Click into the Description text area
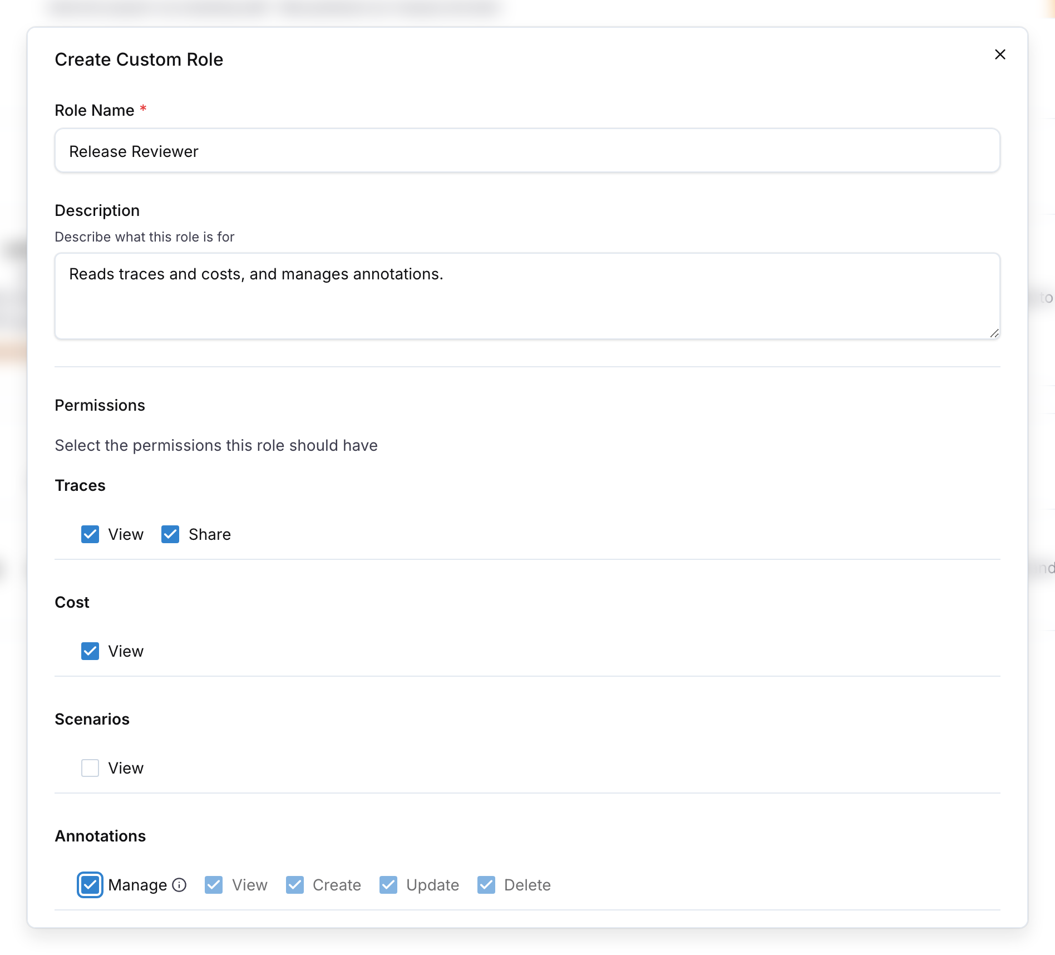 [527, 296]
